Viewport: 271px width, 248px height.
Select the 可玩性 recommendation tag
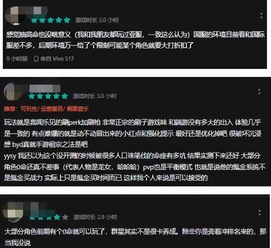tap(29, 109)
